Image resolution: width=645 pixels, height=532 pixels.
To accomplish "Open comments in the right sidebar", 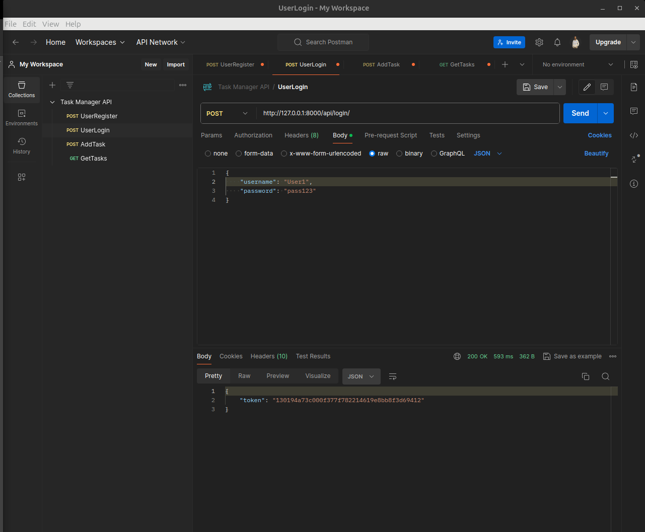I will (x=634, y=111).
